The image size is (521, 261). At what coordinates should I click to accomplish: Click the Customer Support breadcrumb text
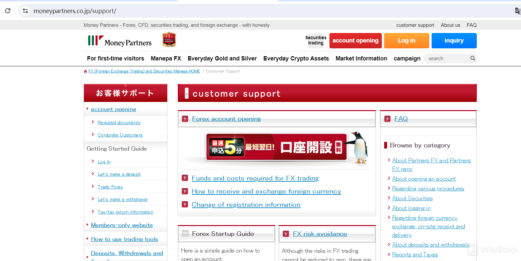[x=223, y=71]
